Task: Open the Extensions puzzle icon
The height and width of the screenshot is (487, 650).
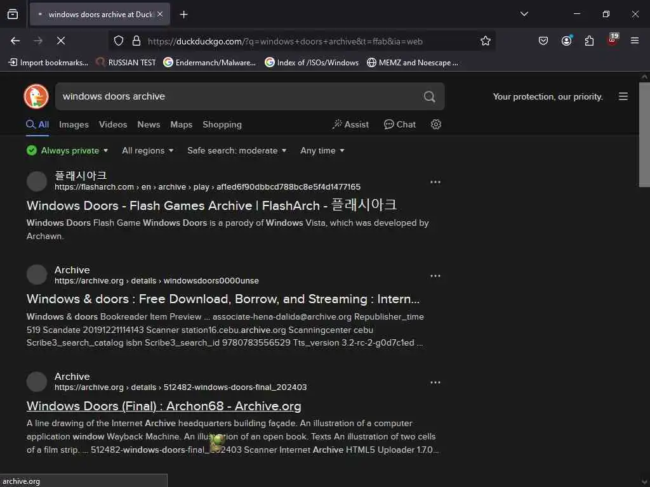Action: pos(589,41)
